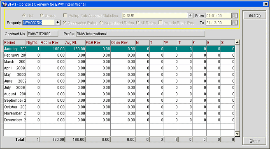Click the Property field NEWYORK
Image resolution: width=270 pixels, height=149 pixels.
click(39, 23)
